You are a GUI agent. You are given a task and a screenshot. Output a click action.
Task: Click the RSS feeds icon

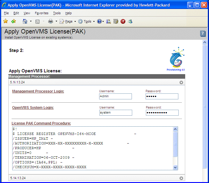tap(38, 21)
